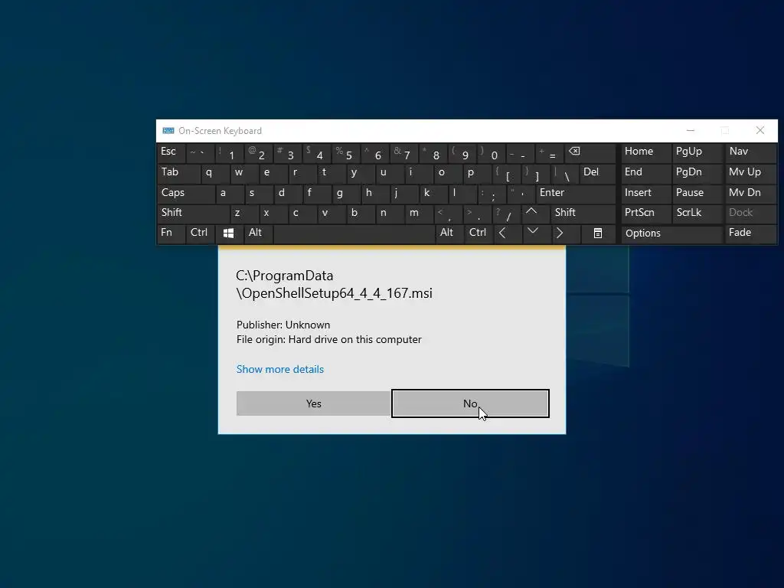Click the Esc key
This screenshot has height=588, width=784.
[x=171, y=152]
